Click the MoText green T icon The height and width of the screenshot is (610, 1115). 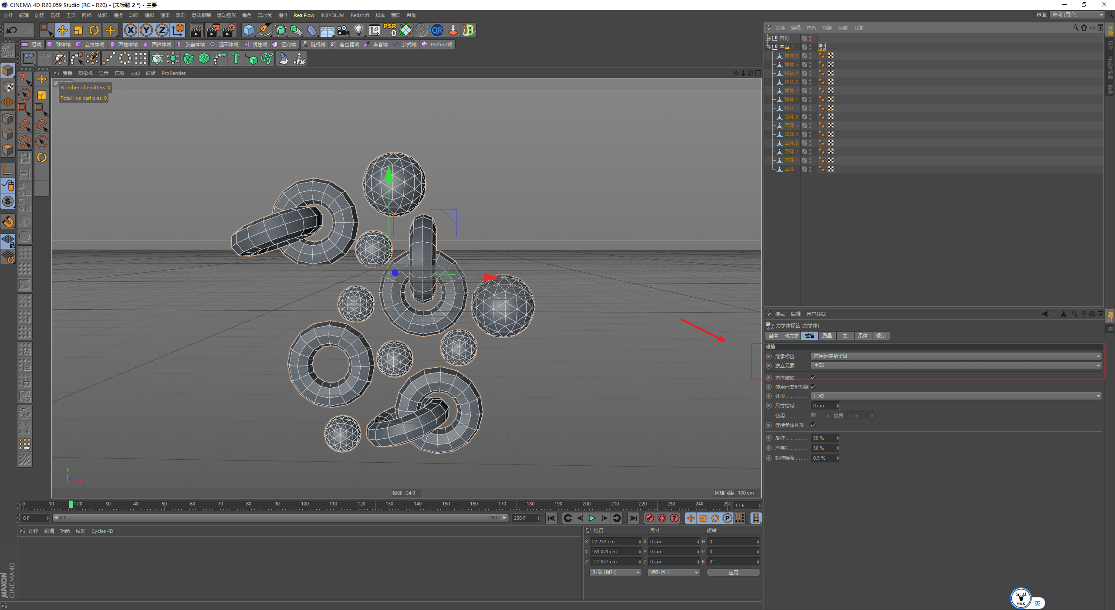(236, 58)
